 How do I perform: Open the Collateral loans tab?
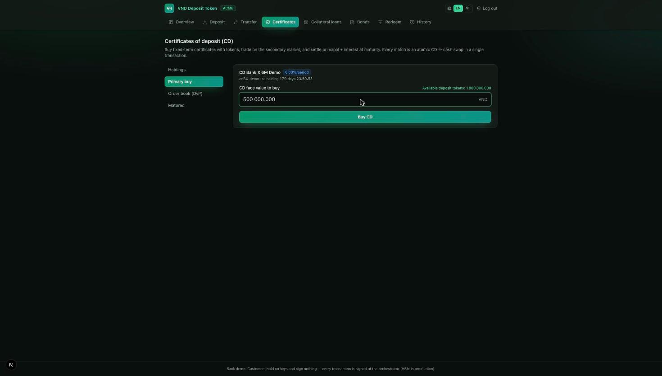click(x=322, y=22)
